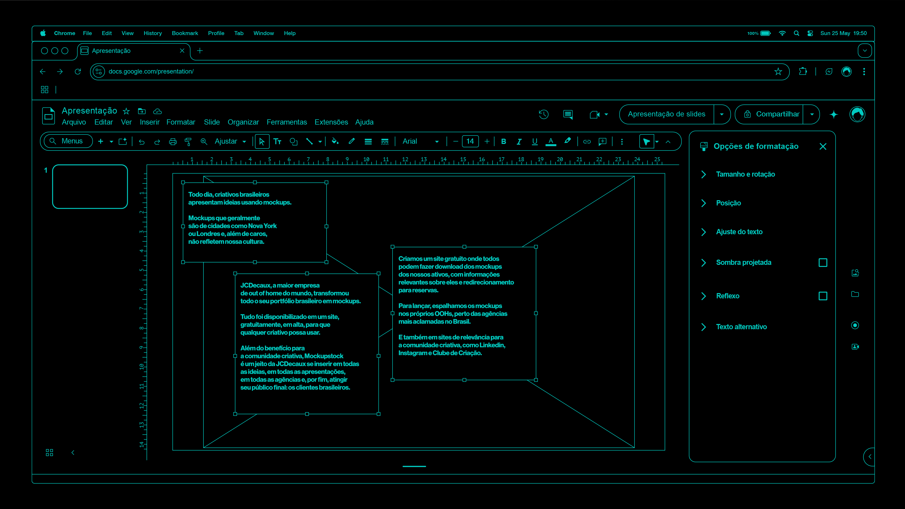Open version history clock icon
The image size is (905, 509).
pos(543,114)
